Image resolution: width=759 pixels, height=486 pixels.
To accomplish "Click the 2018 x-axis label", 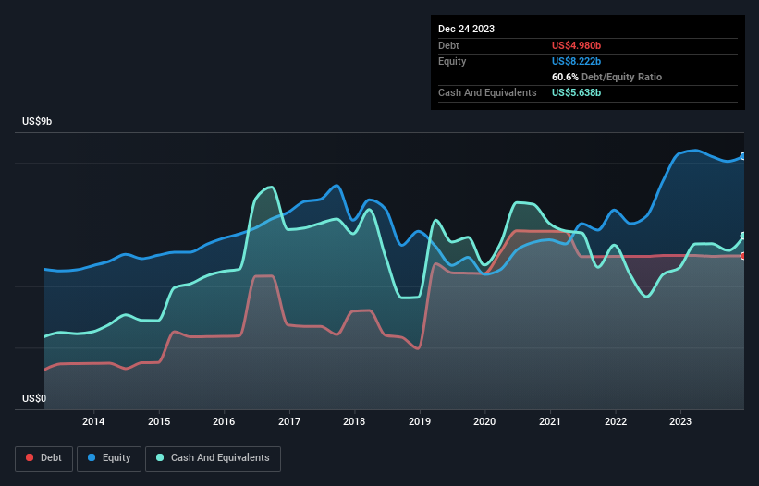I will coord(354,421).
